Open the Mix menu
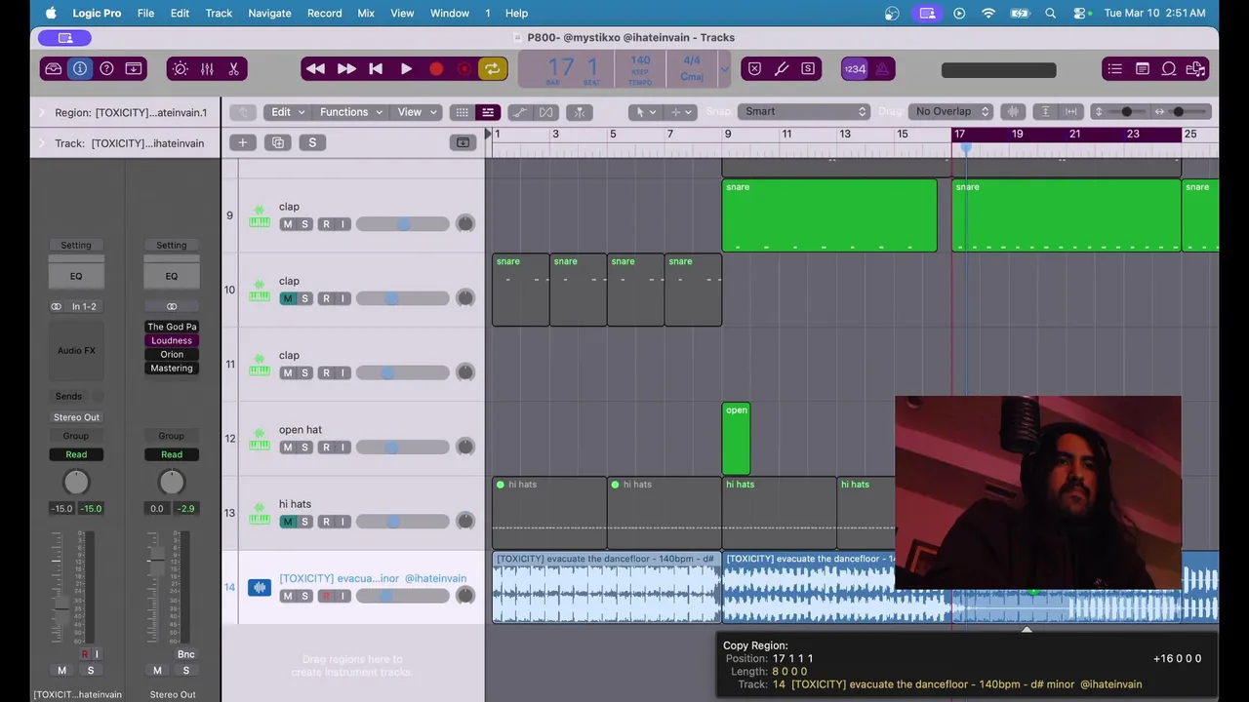Image resolution: width=1249 pixels, height=702 pixels. coord(366,13)
